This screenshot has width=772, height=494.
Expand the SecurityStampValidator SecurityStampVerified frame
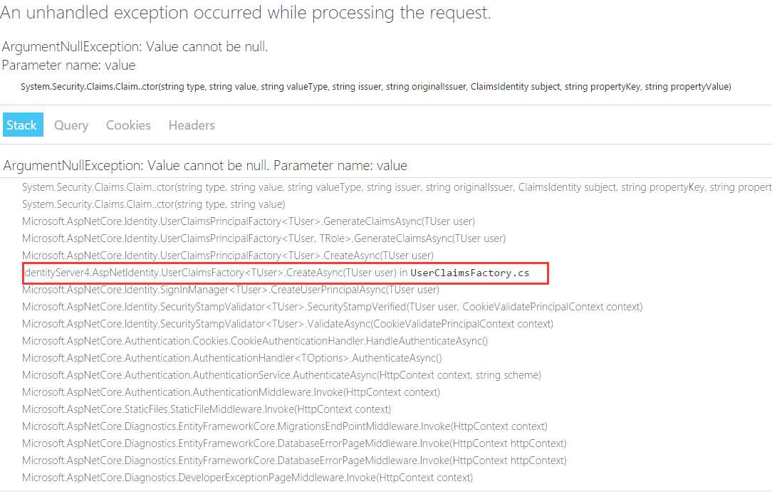[x=332, y=307]
